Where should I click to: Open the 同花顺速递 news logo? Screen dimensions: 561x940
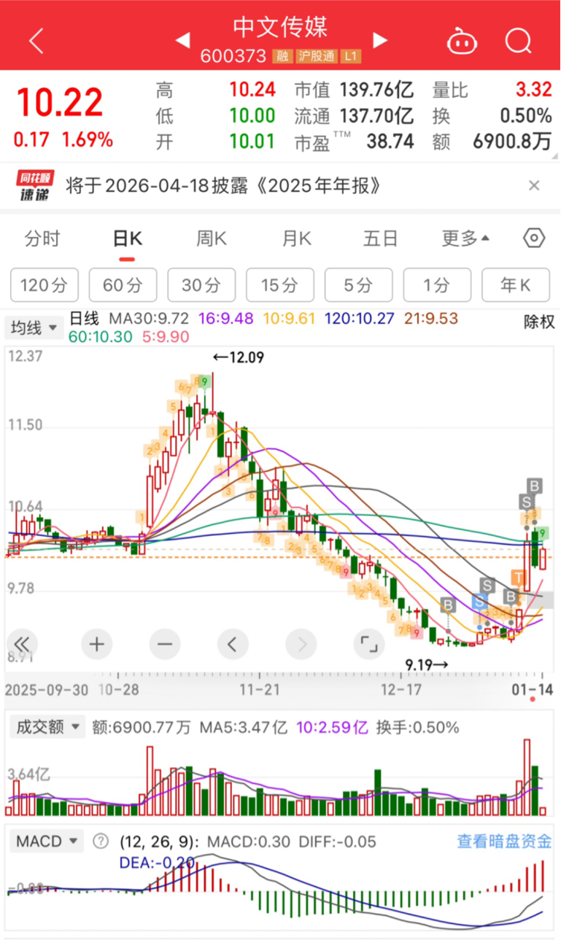click(34, 185)
